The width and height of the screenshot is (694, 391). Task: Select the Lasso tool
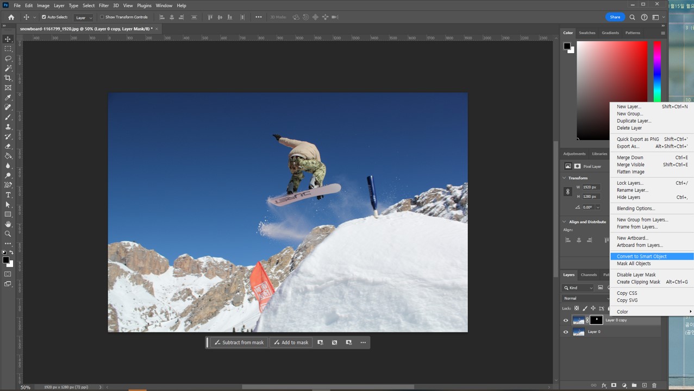coord(8,59)
